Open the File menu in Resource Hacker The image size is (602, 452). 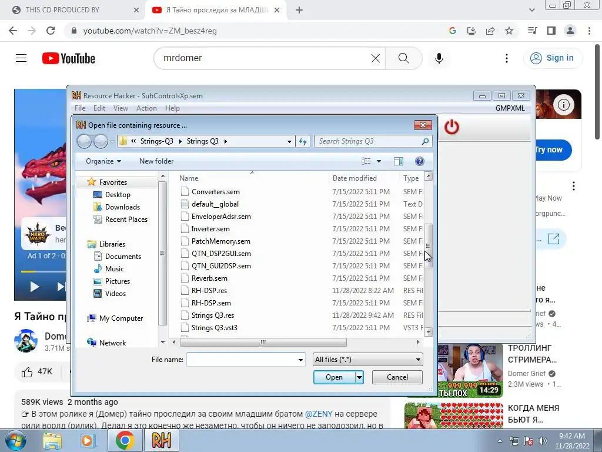coord(80,108)
